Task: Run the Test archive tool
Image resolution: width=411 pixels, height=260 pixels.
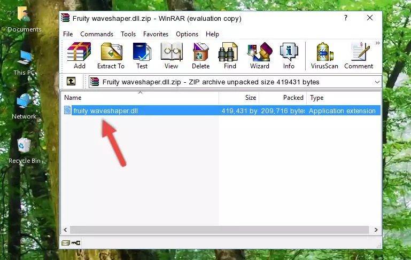Action: (142, 56)
